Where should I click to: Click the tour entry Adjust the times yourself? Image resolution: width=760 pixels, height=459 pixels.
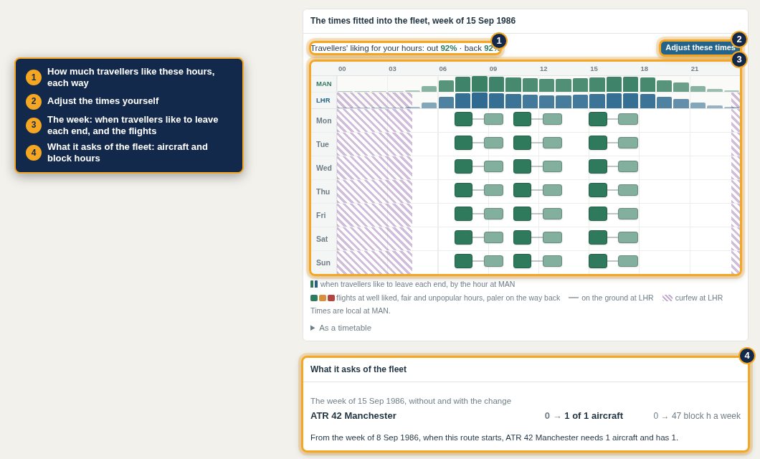[x=103, y=101]
